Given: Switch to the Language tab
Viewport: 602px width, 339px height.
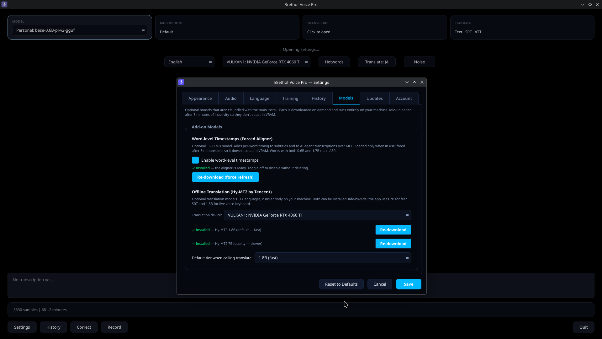Looking at the screenshot, I should [x=259, y=98].
